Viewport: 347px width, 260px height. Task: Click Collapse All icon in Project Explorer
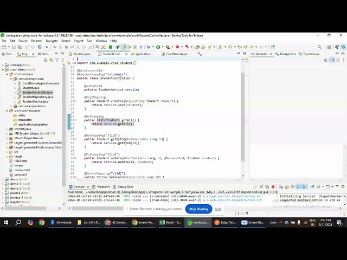[46, 60]
